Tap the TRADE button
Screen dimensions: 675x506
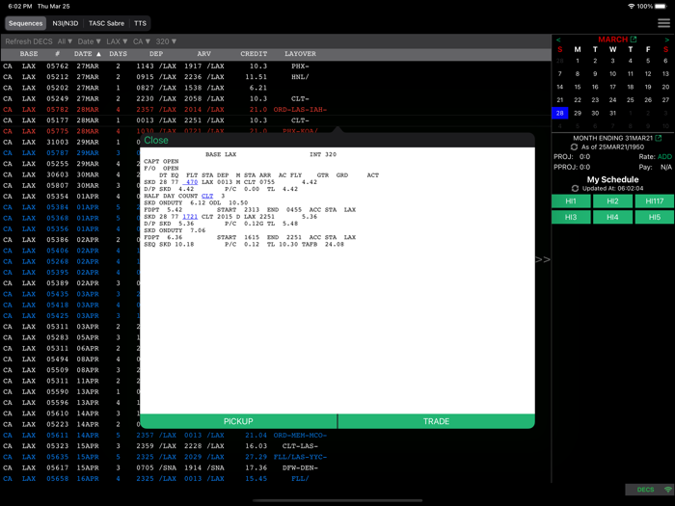[x=436, y=421]
